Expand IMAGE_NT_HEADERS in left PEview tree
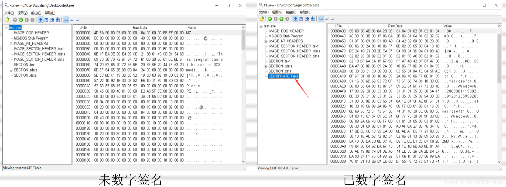The width and height of the screenshot is (506, 187). coord(11,44)
